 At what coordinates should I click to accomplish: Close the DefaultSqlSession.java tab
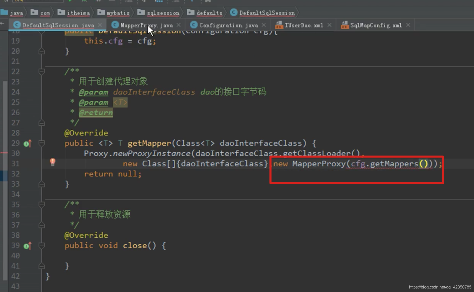point(100,25)
